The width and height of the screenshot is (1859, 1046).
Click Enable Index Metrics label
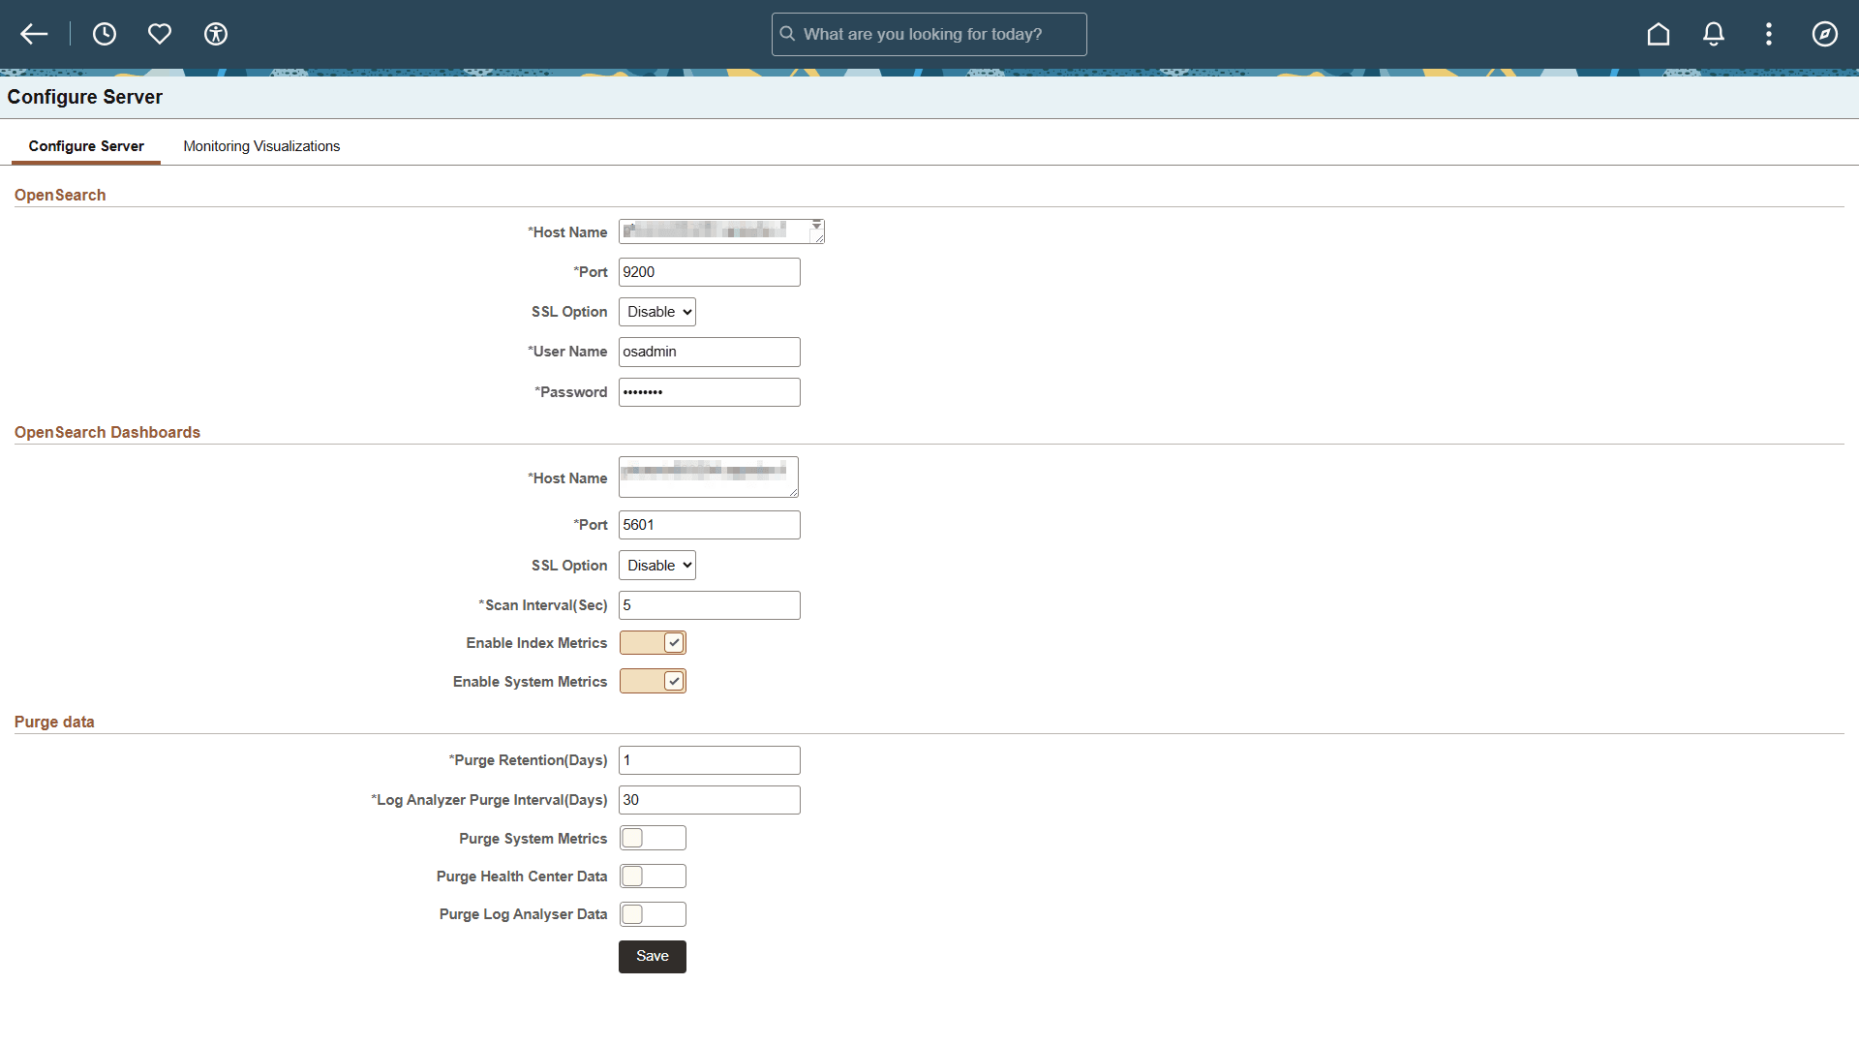536,643
